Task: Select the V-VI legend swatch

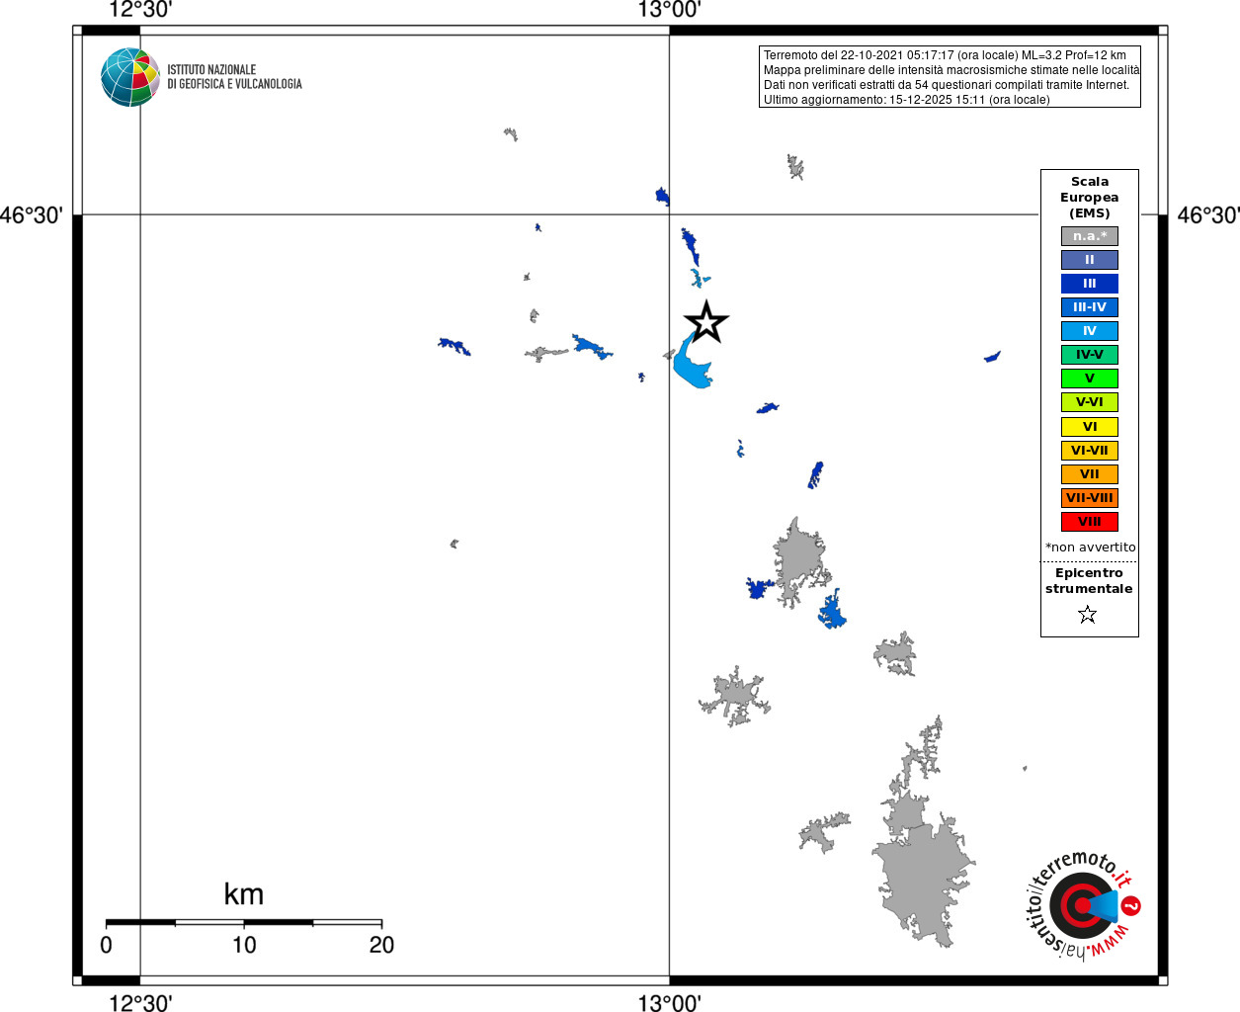Action: pos(1090,402)
